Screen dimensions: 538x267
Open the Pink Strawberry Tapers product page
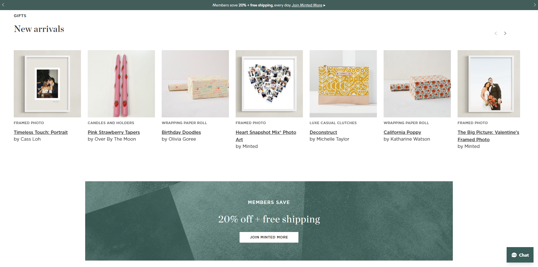pyautogui.click(x=114, y=132)
